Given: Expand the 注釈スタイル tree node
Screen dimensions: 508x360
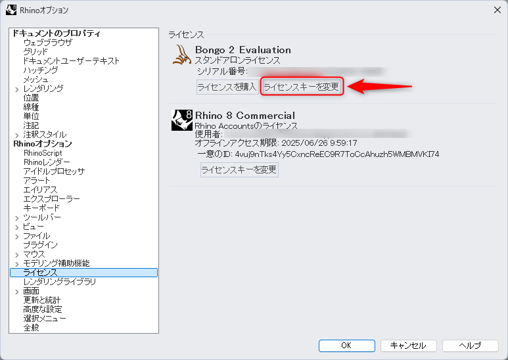Looking at the screenshot, I should click(x=17, y=135).
